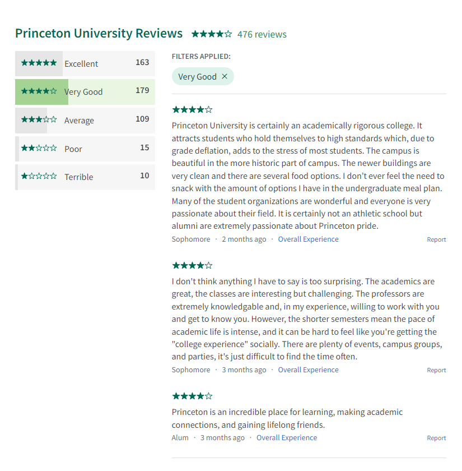Click the two-star icon in Poor row
The height and width of the screenshot is (471, 462).
[39, 148]
